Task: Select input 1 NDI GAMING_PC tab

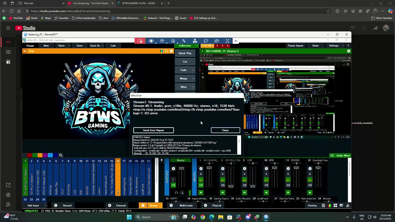Action: (x=25, y=177)
